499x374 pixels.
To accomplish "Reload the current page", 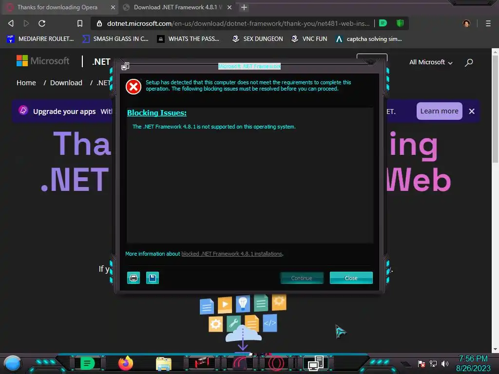I will (42, 23).
